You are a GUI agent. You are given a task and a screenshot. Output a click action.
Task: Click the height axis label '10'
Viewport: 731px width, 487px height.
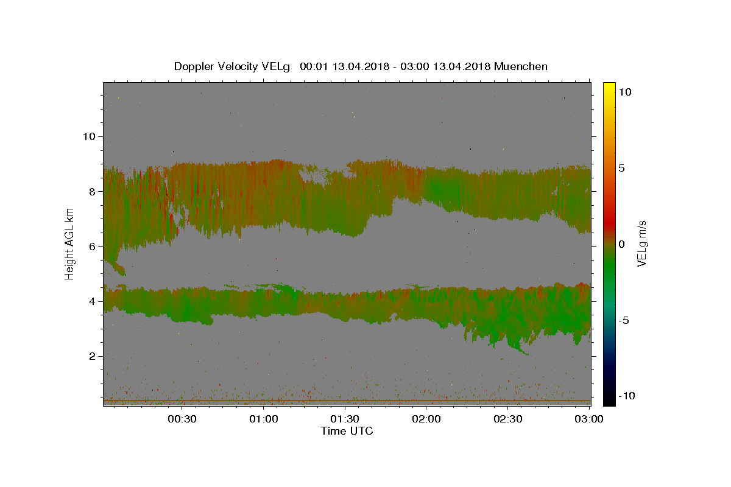click(89, 136)
